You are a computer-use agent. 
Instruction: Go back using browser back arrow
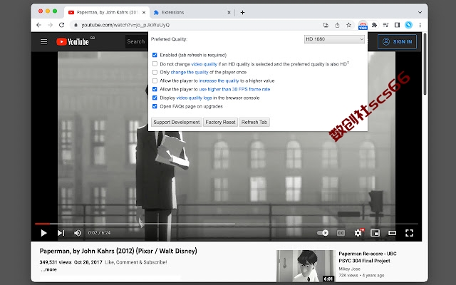[x=38, y=25]
